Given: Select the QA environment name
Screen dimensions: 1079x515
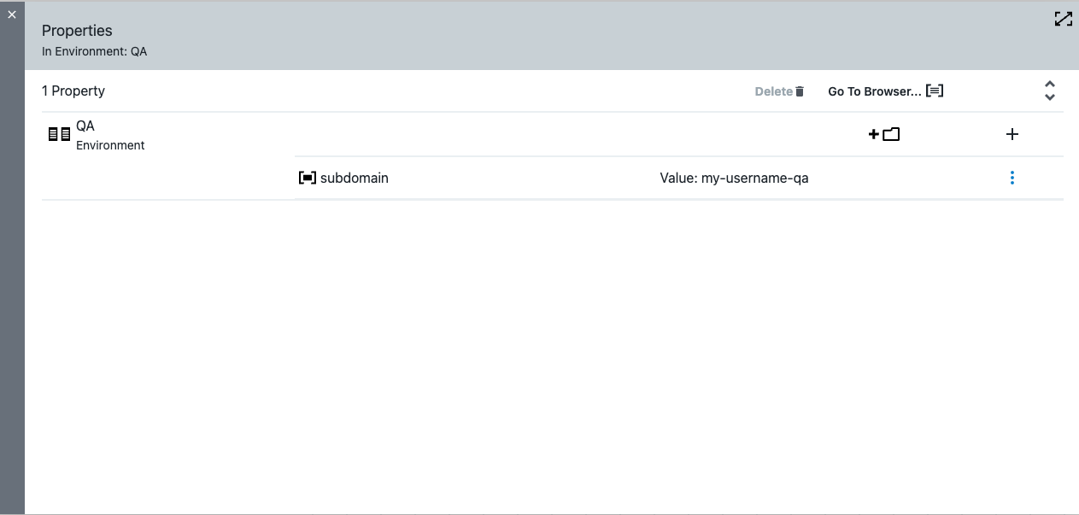Looking at the screenshot, I should (x=85, y=126).
